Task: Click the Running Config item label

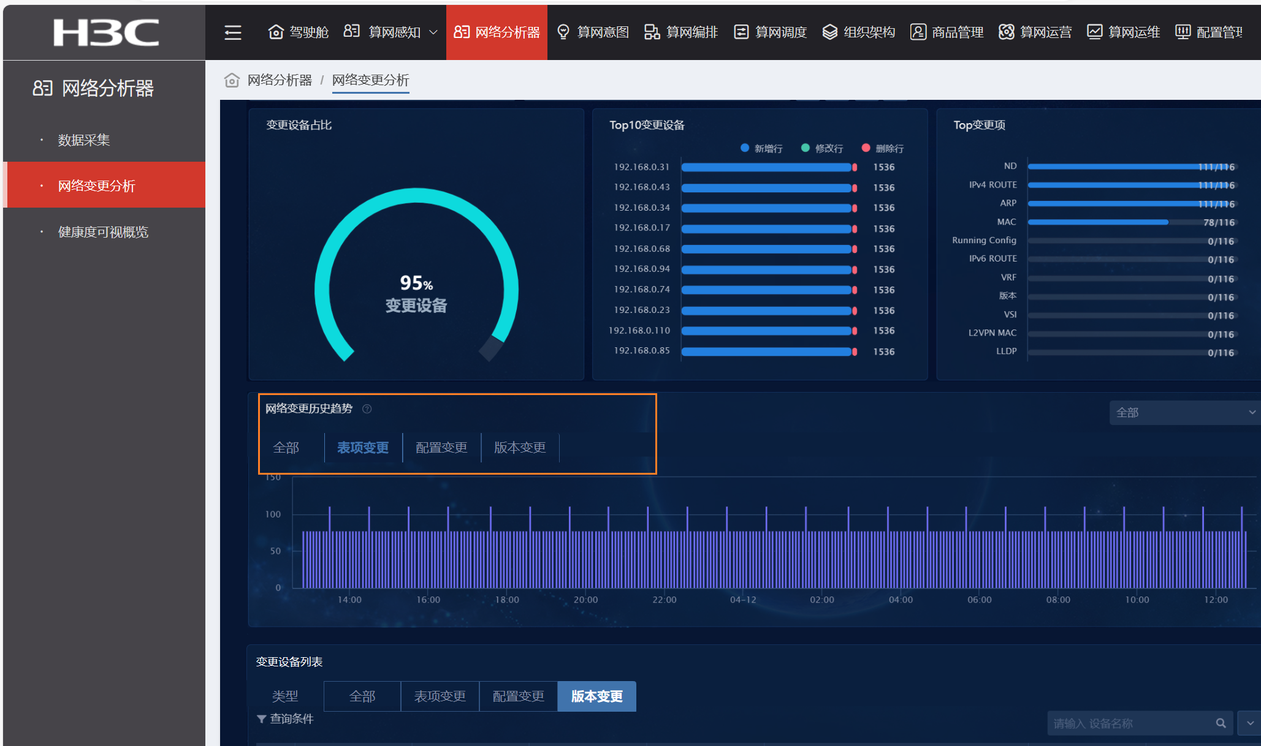Action: [984, 241]
